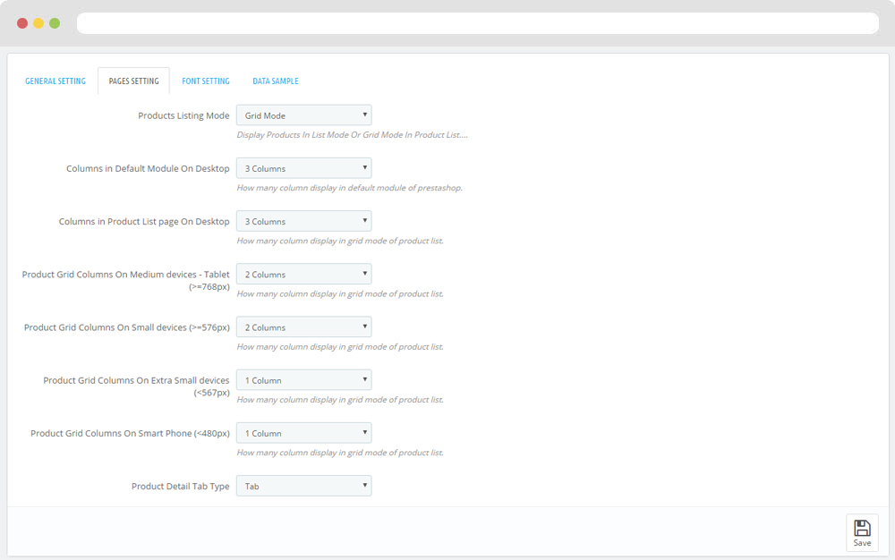895x560 pixels.
Task: Click the floppy disk Save icon
Action: (862, 529)
